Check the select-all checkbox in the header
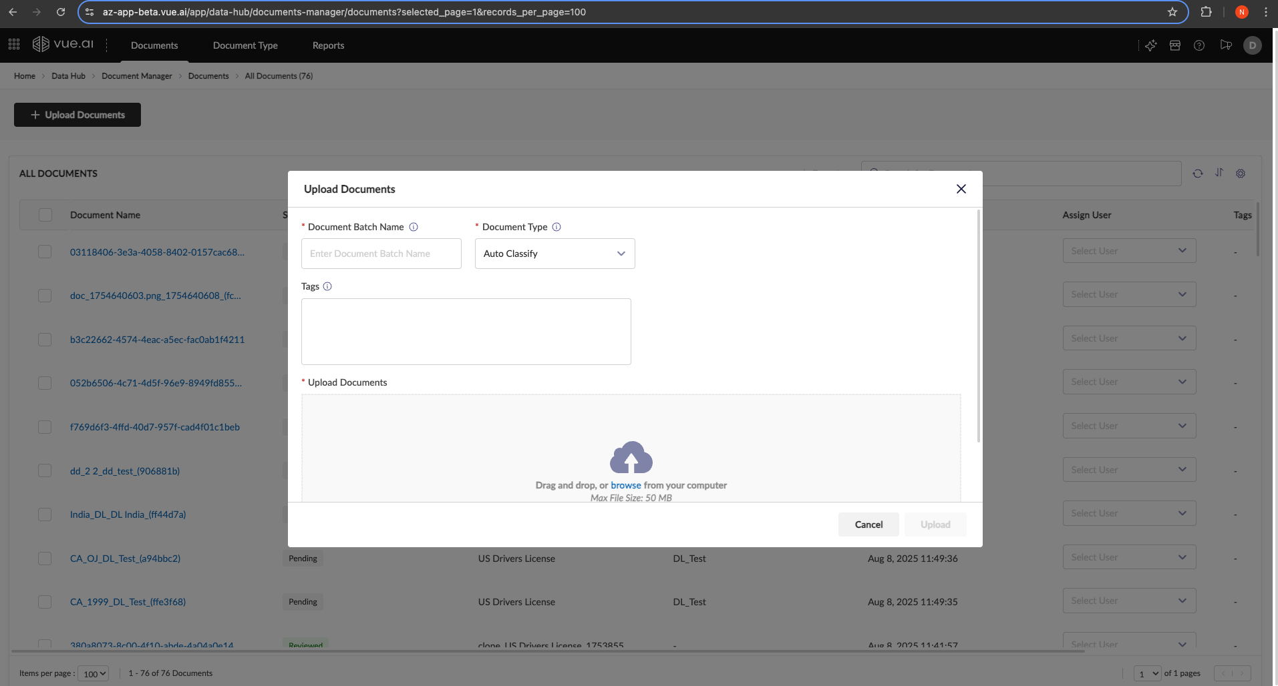Viewport: 1278px width, 686px height. 45,214
